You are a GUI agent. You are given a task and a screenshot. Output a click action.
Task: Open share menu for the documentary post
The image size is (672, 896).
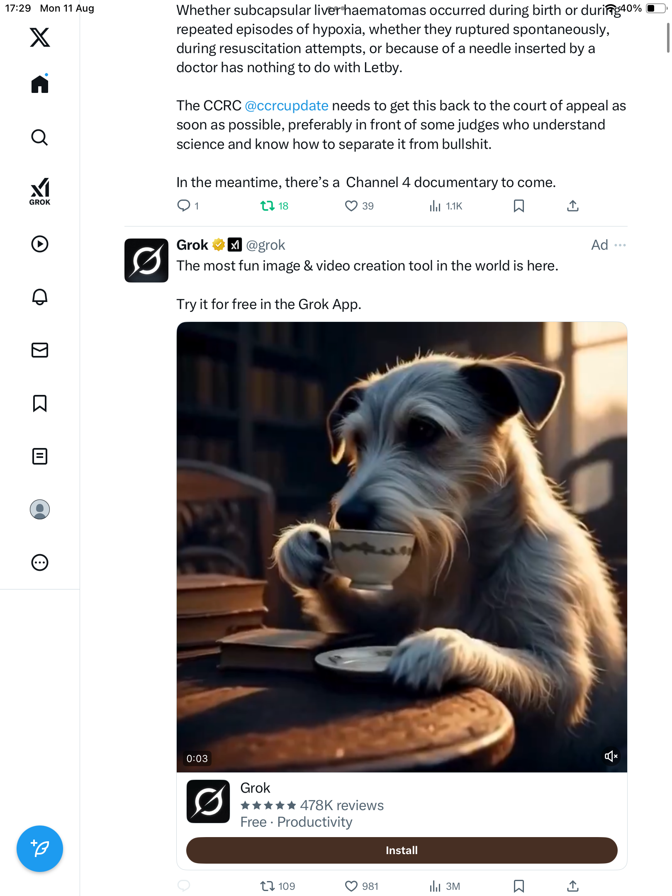click(572, 206)
